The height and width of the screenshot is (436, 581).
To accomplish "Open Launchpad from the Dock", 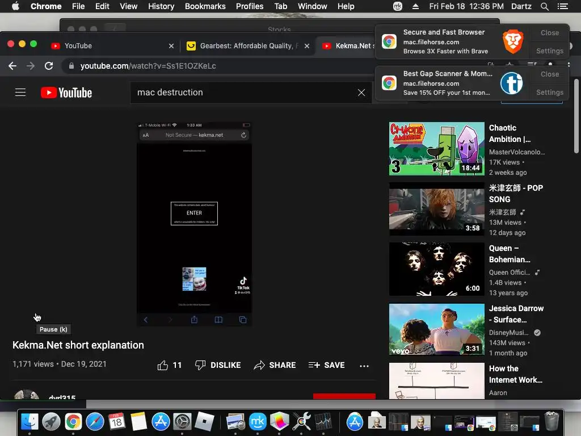I will click(x=51, y=422).
